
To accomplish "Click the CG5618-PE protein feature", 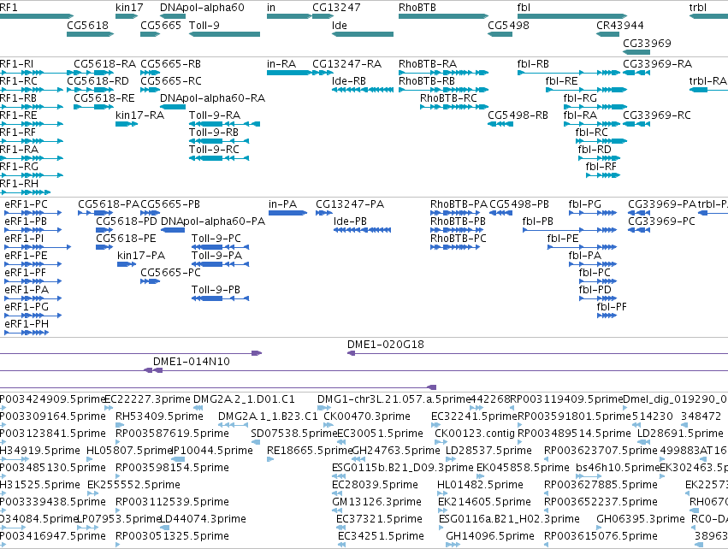I will tap(104, 247).
